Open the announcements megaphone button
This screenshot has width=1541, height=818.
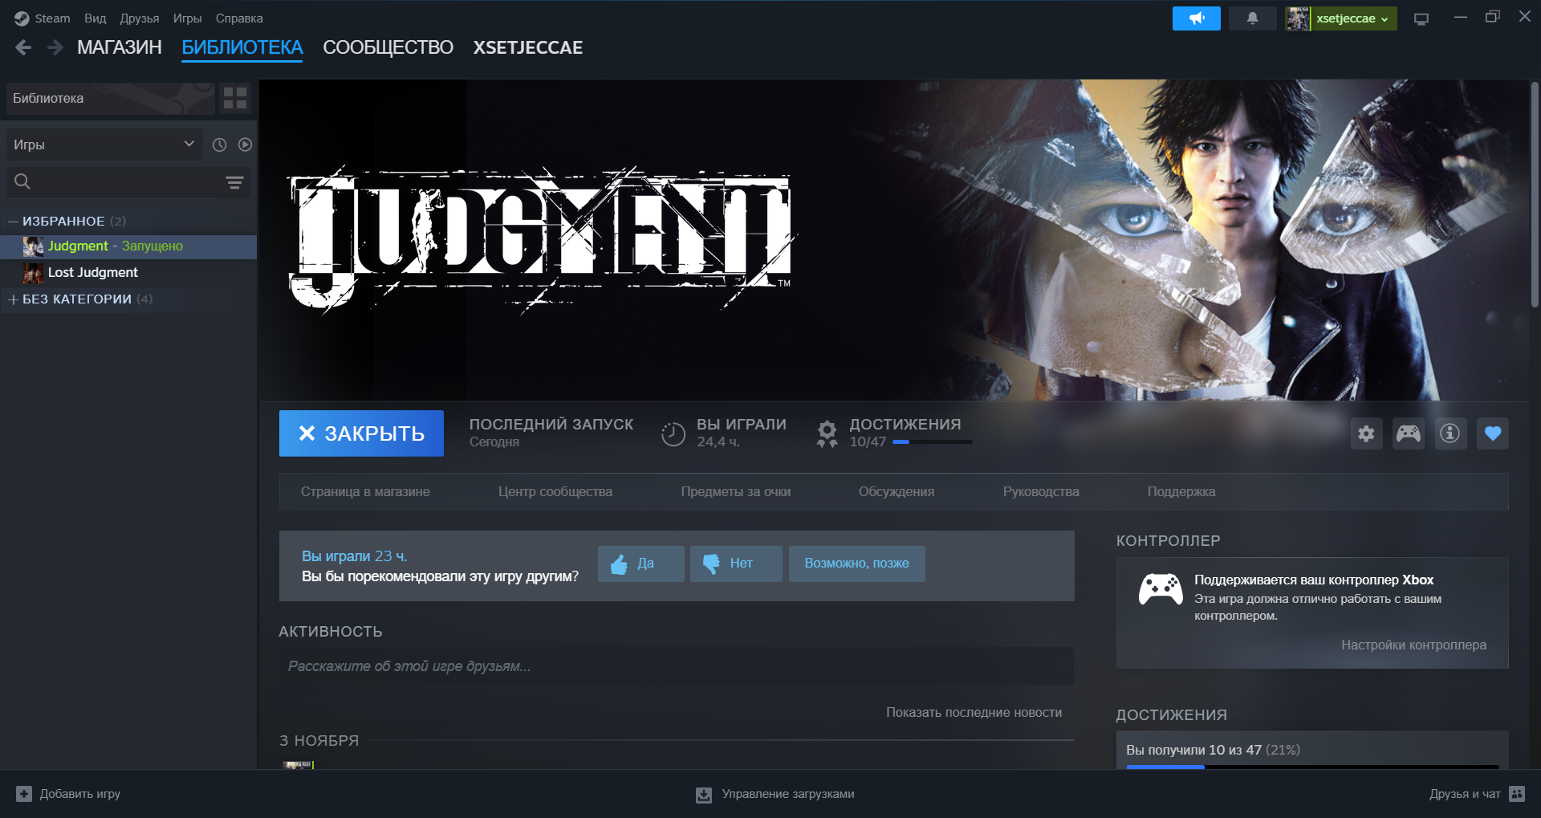point(1196,18)
